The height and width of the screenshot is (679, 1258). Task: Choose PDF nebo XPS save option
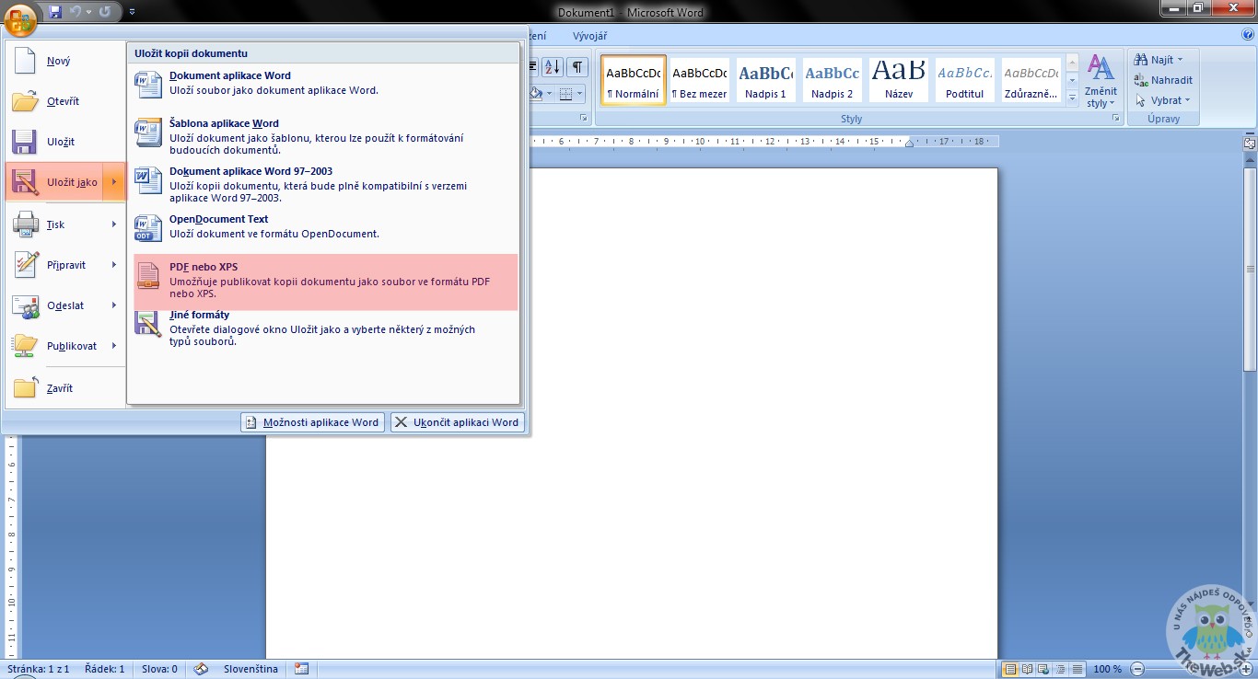click(325, 282)
